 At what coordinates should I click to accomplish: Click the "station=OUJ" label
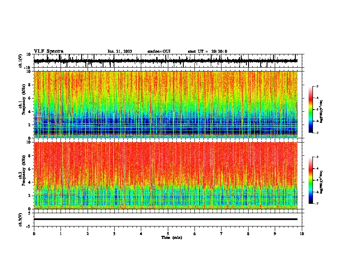(159, 51)
